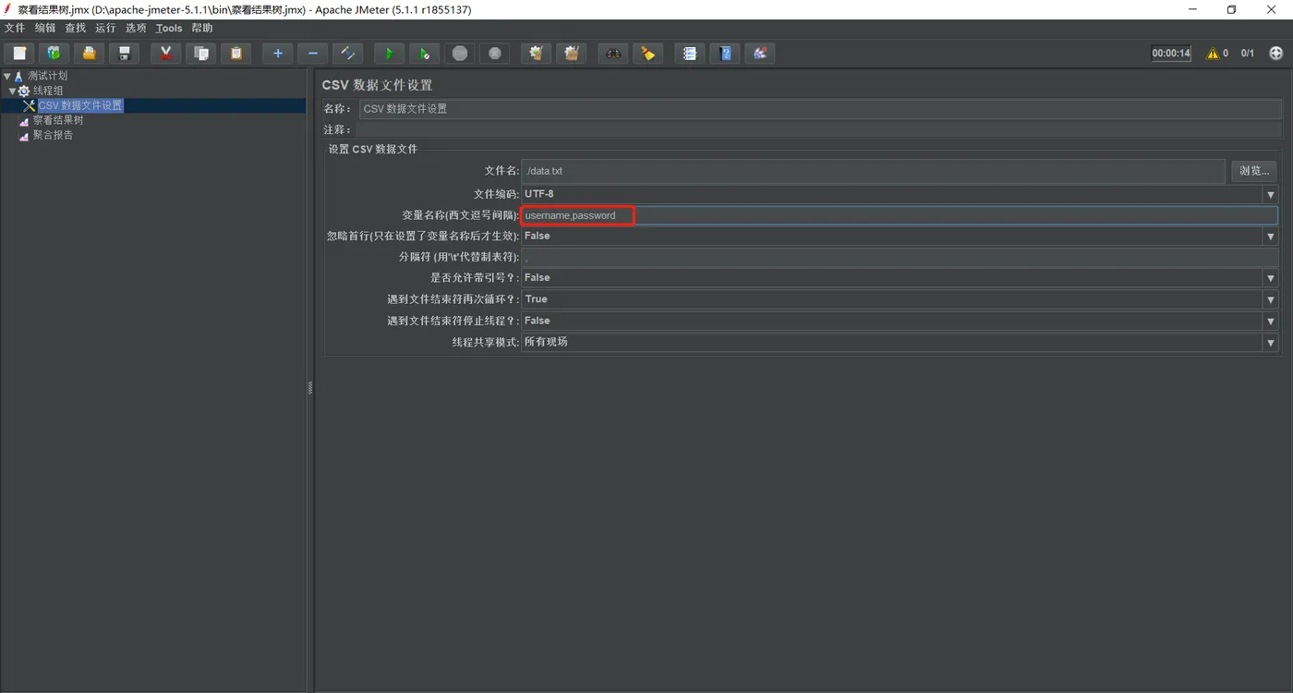Click the Open file folder icon

[89, 54]
